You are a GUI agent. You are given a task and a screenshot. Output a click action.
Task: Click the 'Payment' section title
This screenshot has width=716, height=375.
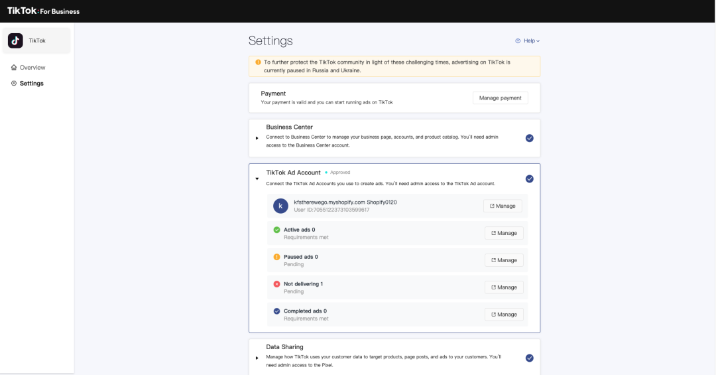[x=273, y=94]
